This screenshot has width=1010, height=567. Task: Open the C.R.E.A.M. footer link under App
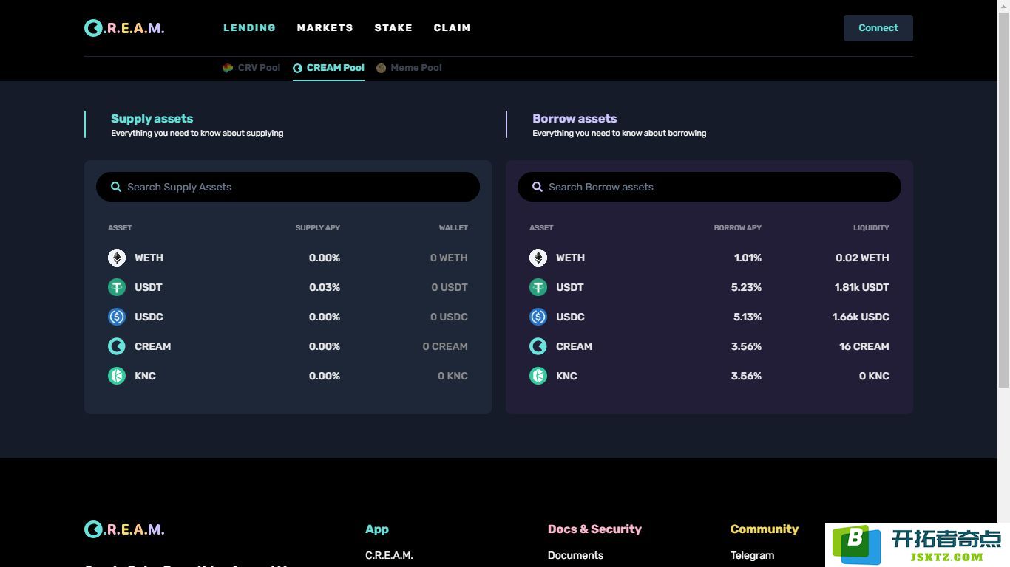pyautogui.click(x=389, y=555)
